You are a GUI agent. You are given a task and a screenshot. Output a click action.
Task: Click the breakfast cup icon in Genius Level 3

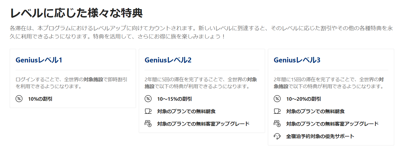pyautogui.click(x=277, y=111)
